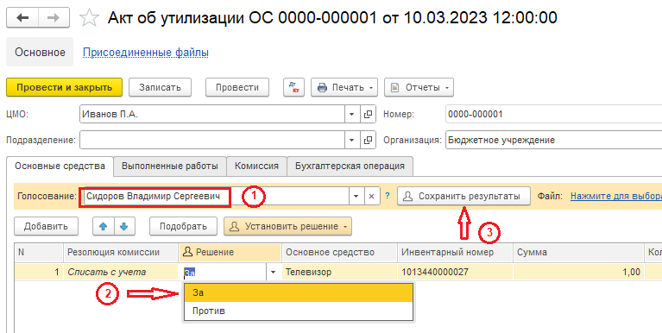Add document to favorites with star icon
Viewport: 662px width, 333px height.
(89, 18)
